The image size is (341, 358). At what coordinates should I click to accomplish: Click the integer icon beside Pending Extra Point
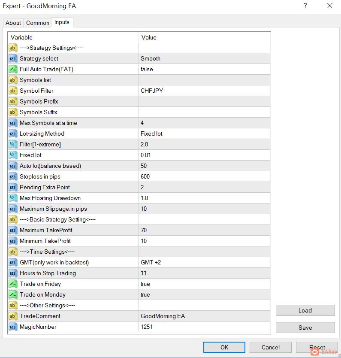[x=13, y=187]
